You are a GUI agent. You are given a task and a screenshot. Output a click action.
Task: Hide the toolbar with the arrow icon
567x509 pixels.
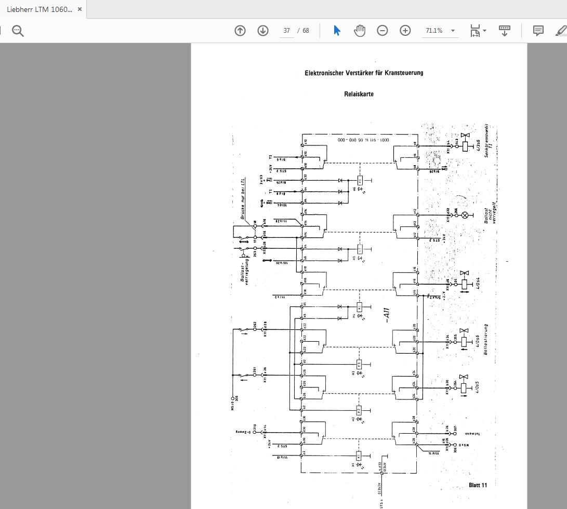coord(504,31)
